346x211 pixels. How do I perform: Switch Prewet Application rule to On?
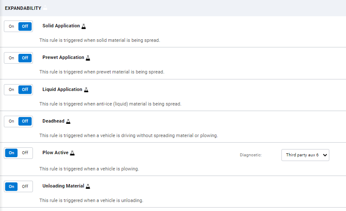[x=12, y=58]
